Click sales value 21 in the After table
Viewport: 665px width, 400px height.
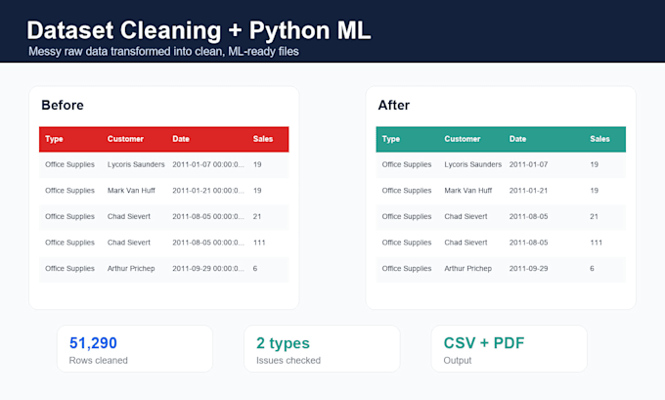tap(594, 216)
